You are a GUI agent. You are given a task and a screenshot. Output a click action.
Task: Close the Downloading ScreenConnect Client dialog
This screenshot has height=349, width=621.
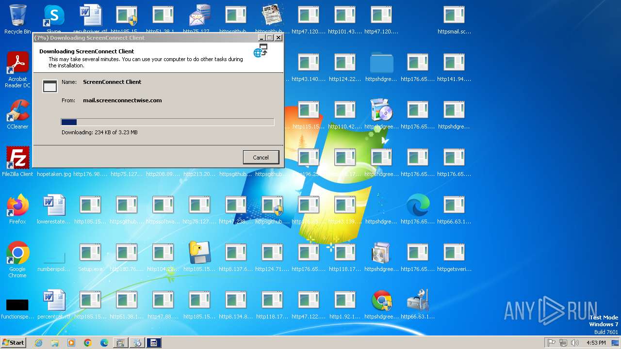[278, 37]
